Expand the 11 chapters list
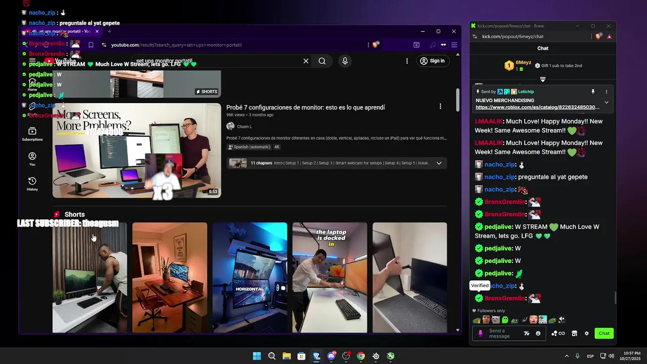This screenshot has width=647, height=364. (x=439, y=163)
